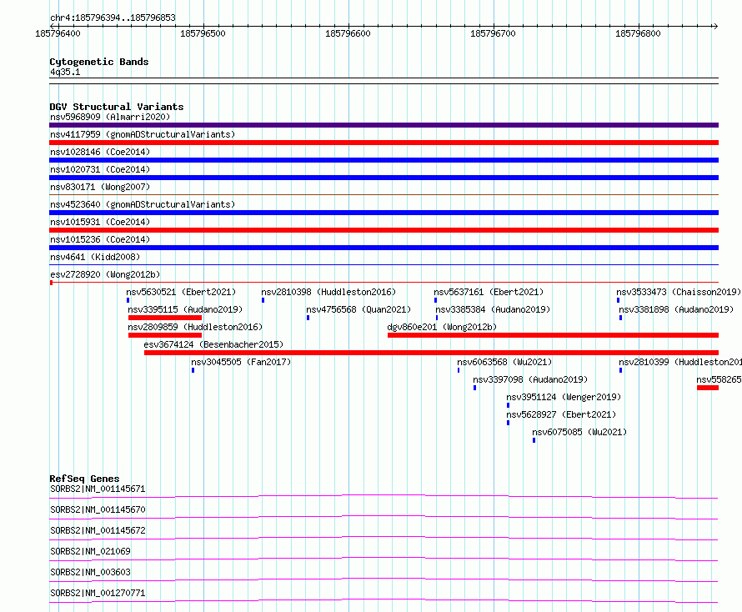The image size is (742, 612).
Task: Open nsv1015236 (Coe2014) label
Action: [x=100, y=239]
